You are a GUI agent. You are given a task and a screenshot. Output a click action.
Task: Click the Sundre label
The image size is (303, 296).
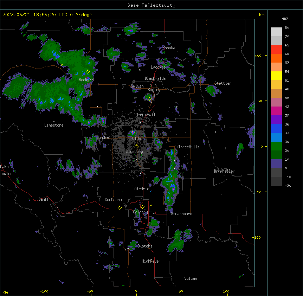(103, 137)
